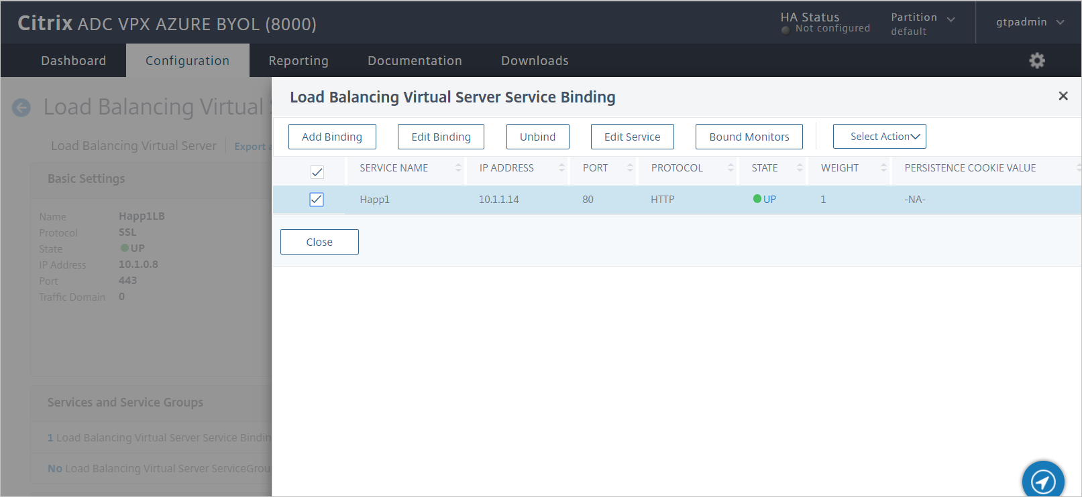
Task: Sort table by Port column arrows
Action: tap(630, 168)
